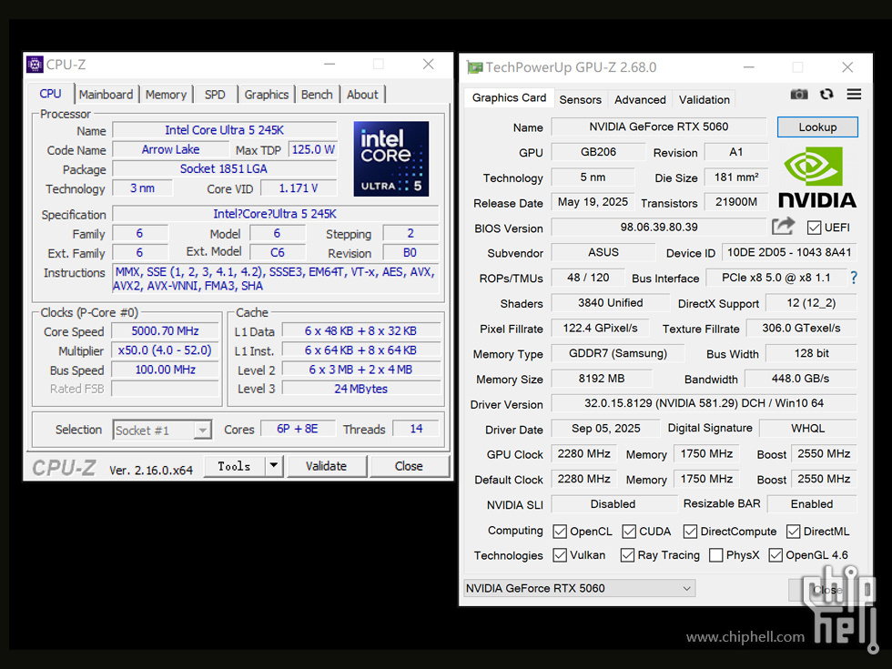Click the GPU-Z refresh icon
This screenshot has height=669, width=892.
coord(826,95)
